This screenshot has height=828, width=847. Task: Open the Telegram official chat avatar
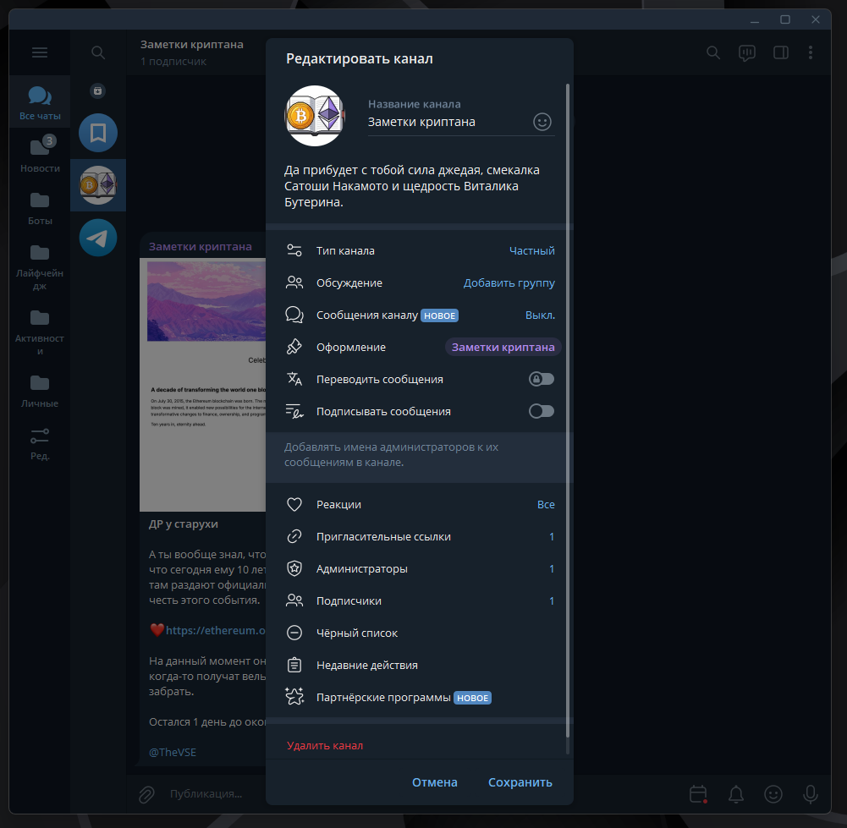98,238
